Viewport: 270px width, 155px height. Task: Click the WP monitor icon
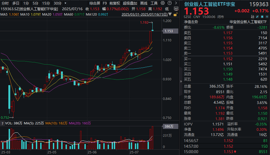[x=176, y=9]
